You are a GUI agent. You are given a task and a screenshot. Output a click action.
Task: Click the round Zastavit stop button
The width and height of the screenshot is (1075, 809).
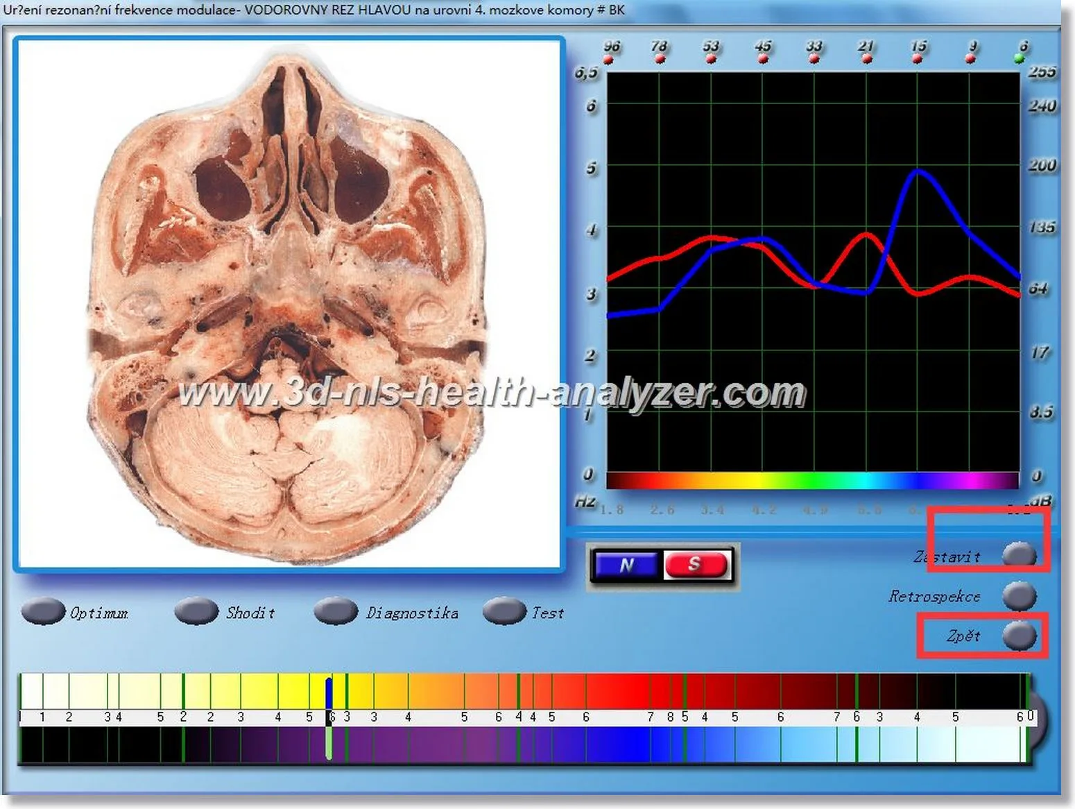pyautogui.click(x=1020, y=555)
